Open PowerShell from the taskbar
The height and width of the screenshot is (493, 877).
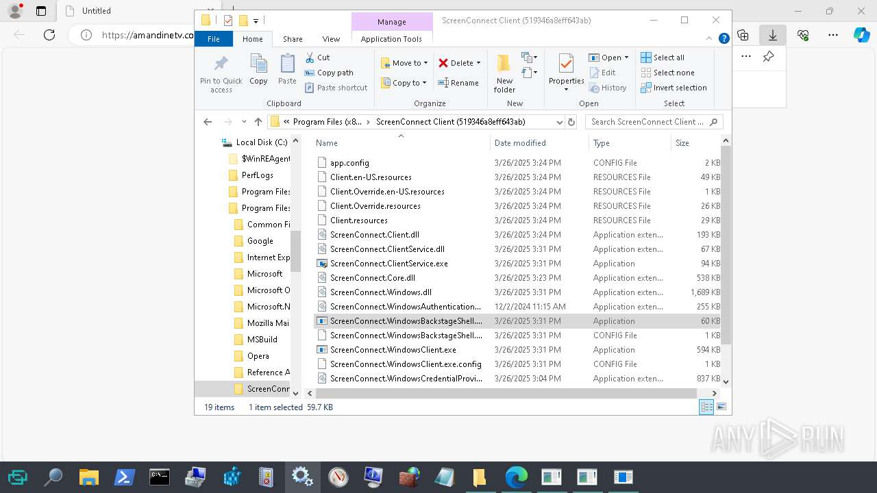point(123,477)
